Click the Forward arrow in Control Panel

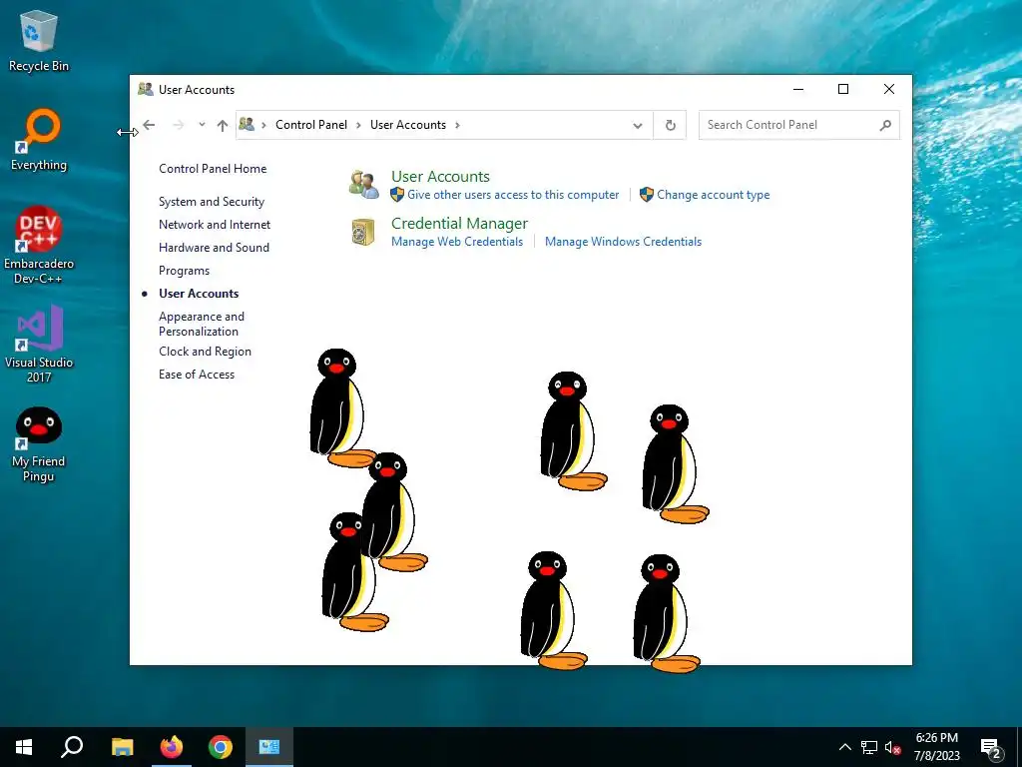pyautogui.click(x=178, y=125)
